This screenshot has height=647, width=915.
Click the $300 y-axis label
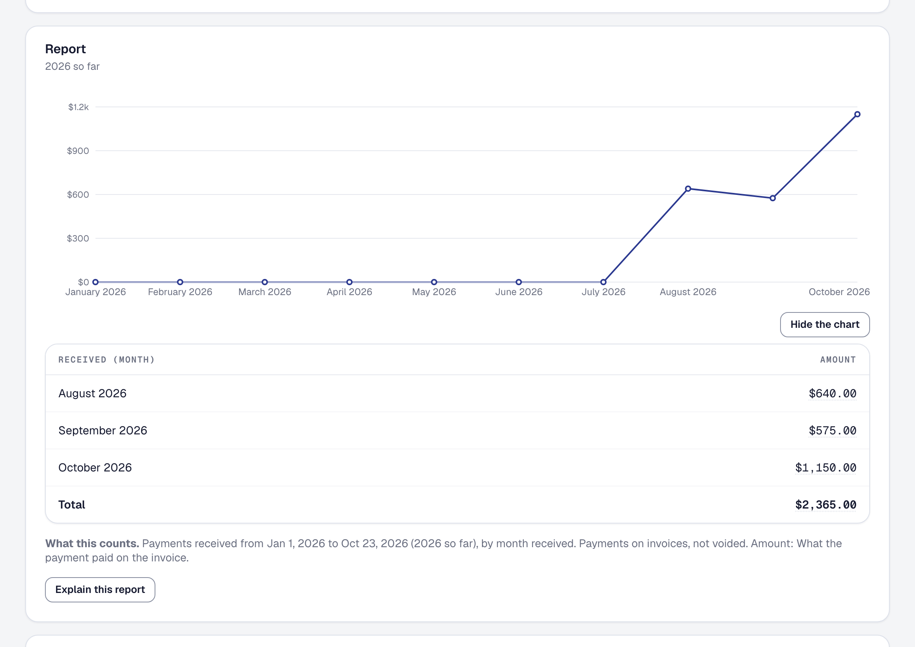click(78, 238)
